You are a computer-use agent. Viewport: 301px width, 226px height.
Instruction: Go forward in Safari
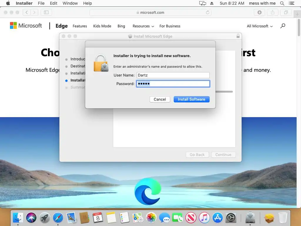point(34,12)
